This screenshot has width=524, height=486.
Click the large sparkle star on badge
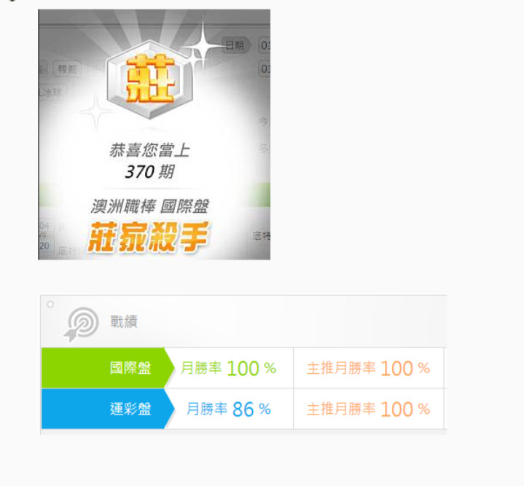click(203, 46)
